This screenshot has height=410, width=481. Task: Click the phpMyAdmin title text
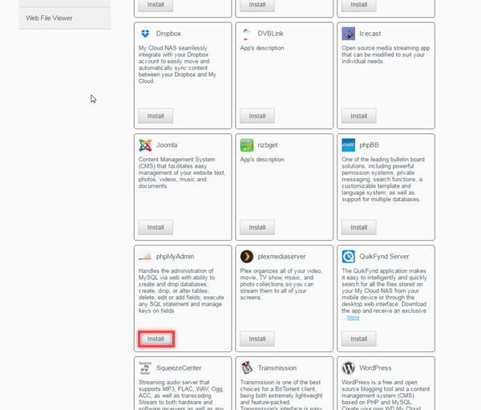click(x=175, y=257)
